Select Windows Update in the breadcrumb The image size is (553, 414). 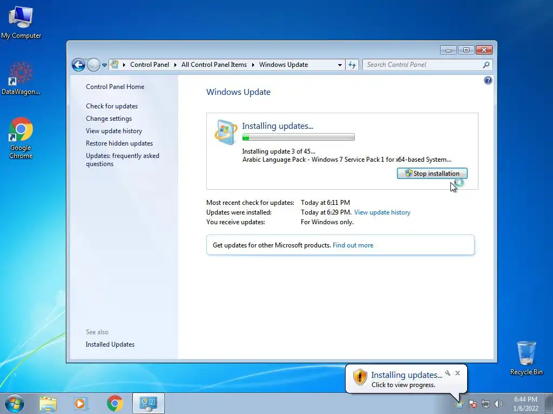click(x=284, y=65)
